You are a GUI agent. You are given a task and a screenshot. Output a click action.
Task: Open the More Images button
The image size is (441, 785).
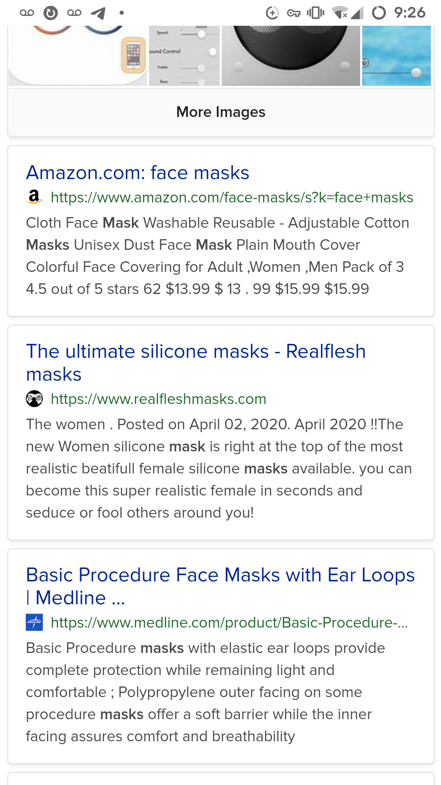point(220,112)
